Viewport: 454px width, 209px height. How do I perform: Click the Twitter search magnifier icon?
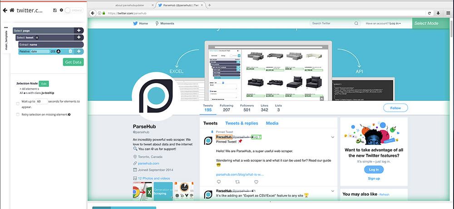pyautogui.click(x=356, y=24)
